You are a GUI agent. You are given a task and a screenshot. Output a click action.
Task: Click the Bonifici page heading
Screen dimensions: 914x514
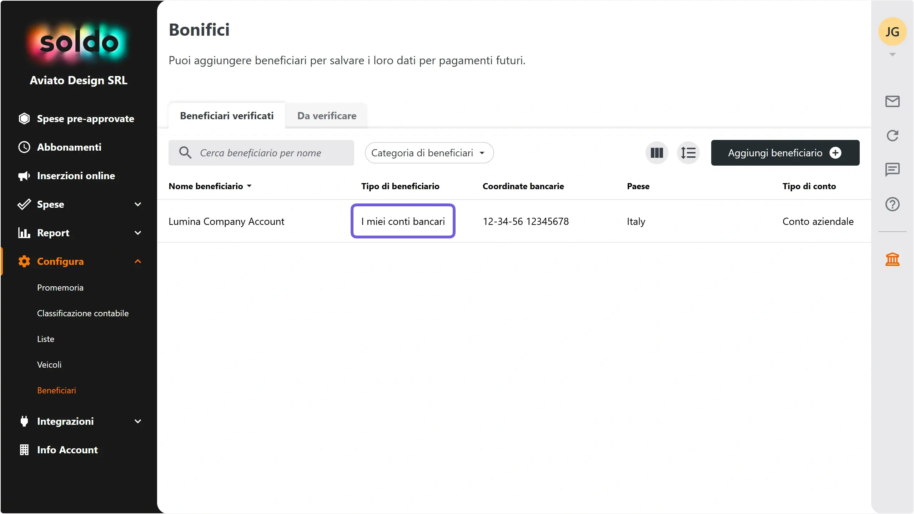click(199, 30)
